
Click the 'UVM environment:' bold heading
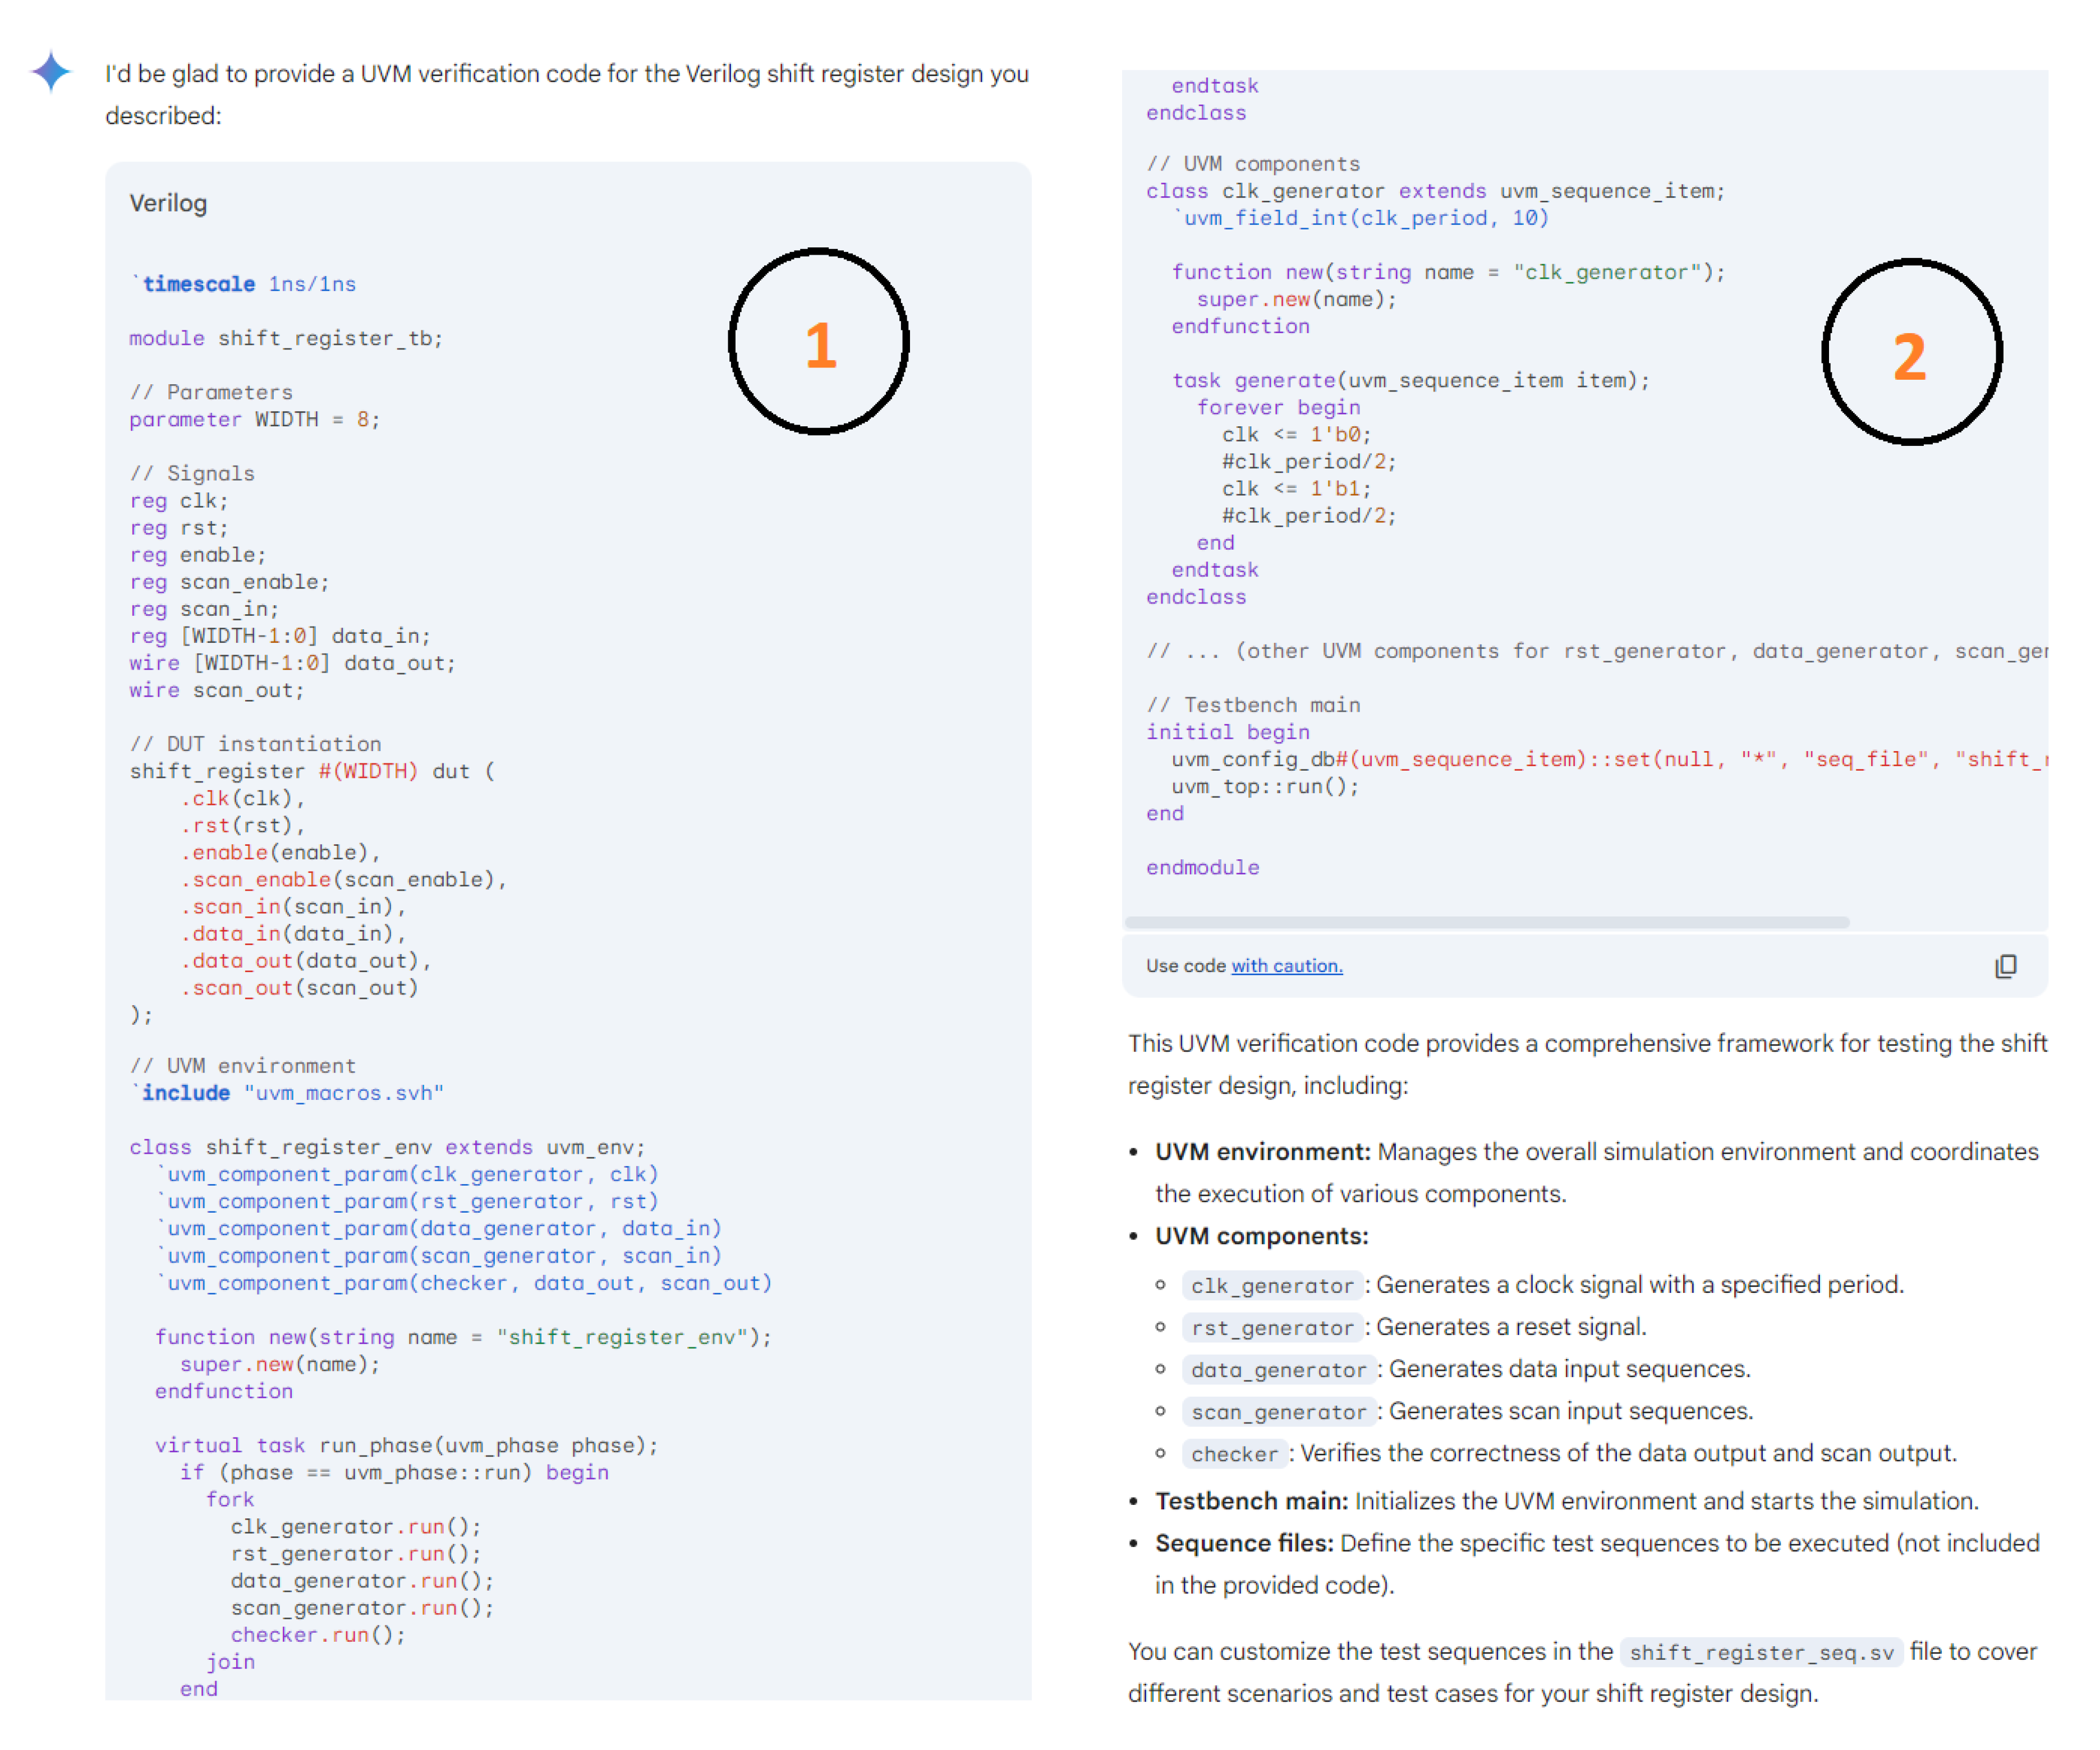click(x=1262, y=1152)
